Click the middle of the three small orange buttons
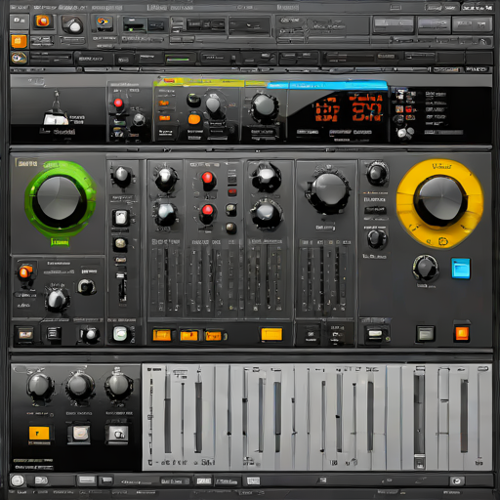This screenshot has height=500, width=500. pos(189,335)
